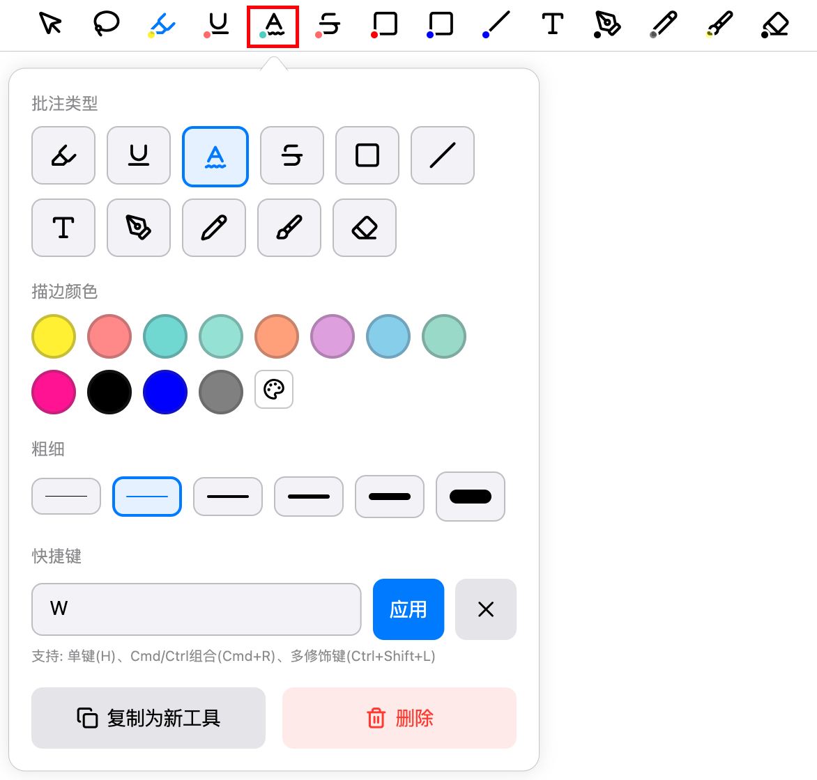Choose the blue-dot rectangle tool in toolbar

tap(441, 24)
